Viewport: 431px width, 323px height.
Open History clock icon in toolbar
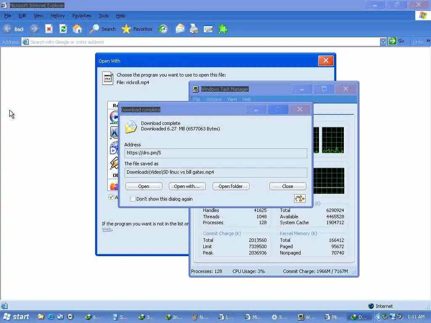click(x=163, y=29)
